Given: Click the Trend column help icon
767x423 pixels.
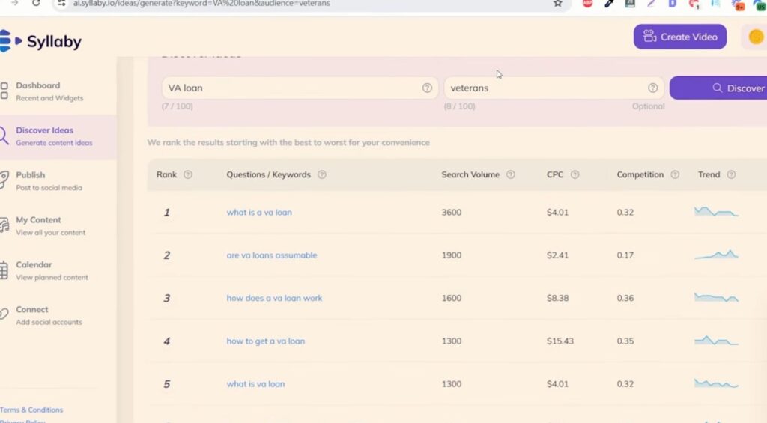Looking at the screenshot, I should (x=731, y=174).
